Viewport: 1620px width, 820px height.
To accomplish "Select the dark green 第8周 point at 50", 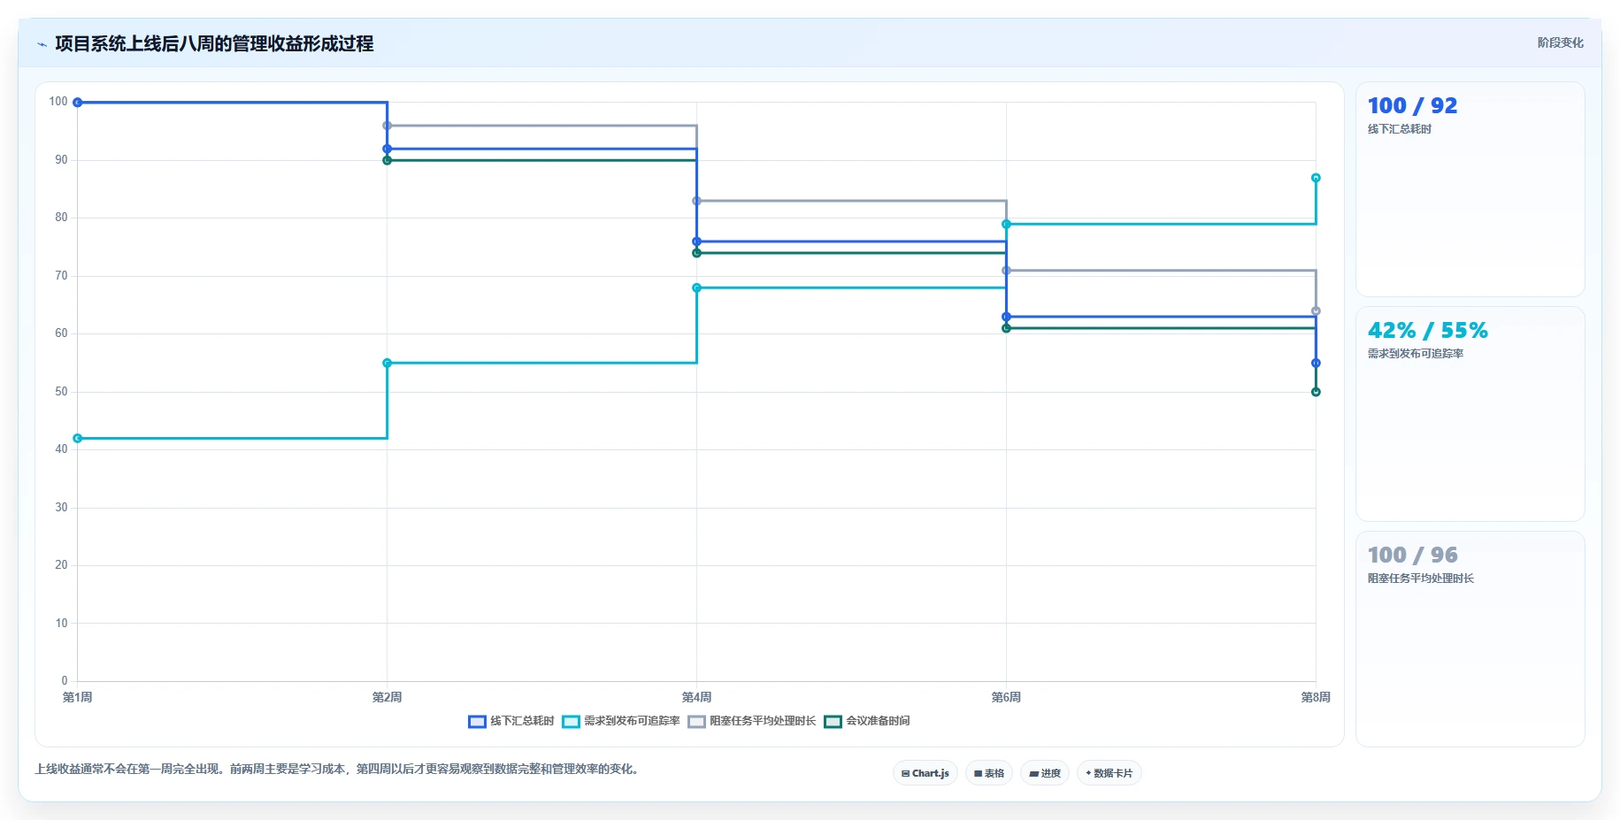I will click(1316, 392).
